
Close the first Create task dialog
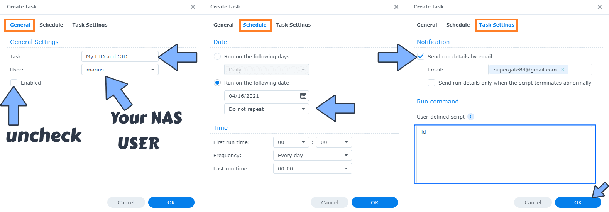tap(193, 7)
